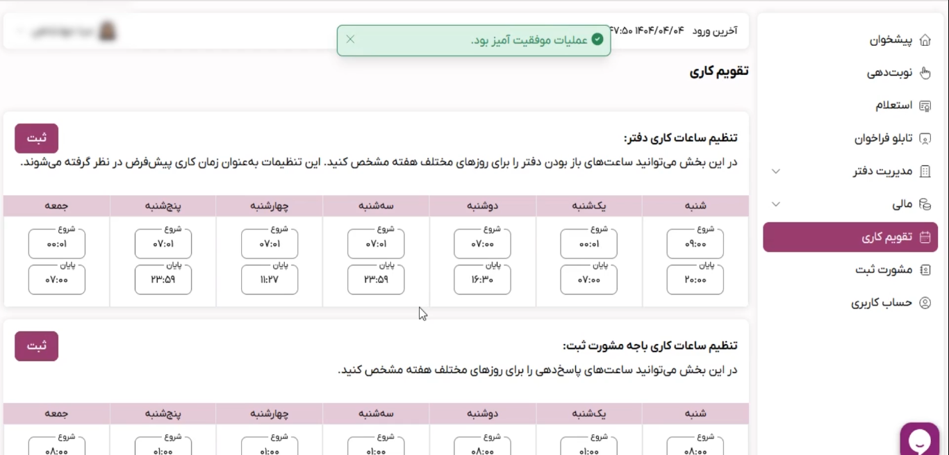Edit شنبه start time 09:00 in office hours

pos(695,244)
